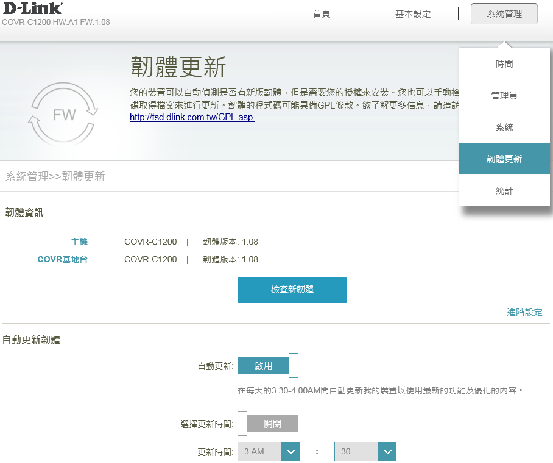553x463 pixels.
Task: Select 時間 from the dropdown menu
Action: pyautogui.click(x=504, y=64)
